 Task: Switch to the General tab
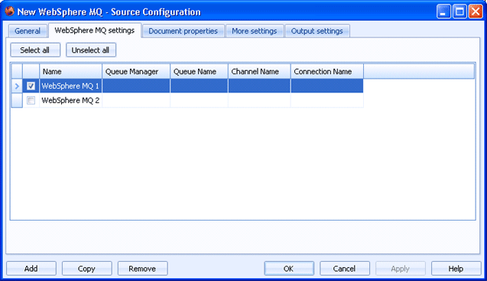coord(28,31)
